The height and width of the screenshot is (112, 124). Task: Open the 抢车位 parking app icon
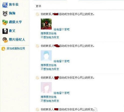5,5
